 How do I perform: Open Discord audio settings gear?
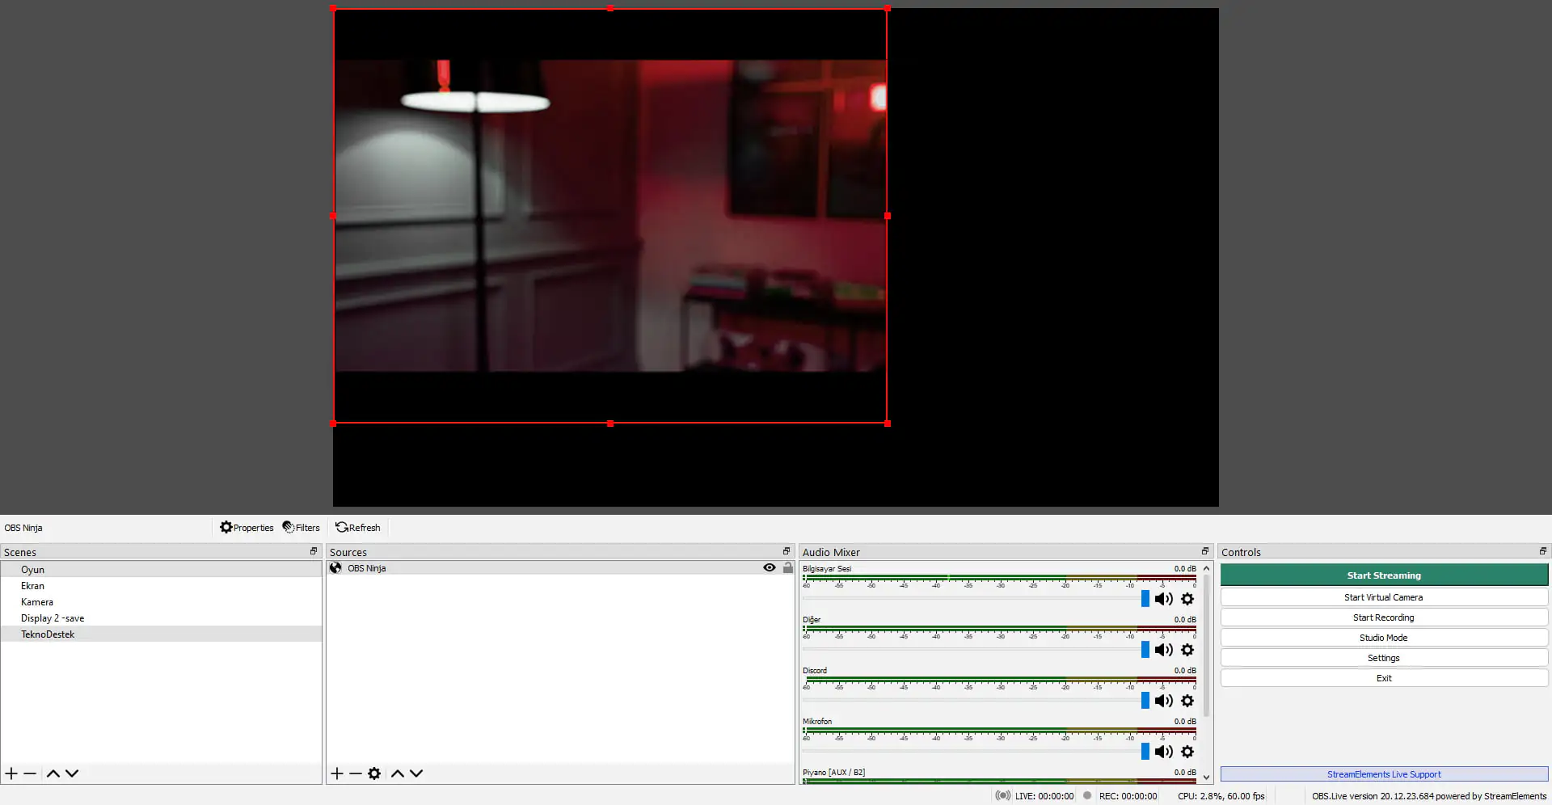1187,701
